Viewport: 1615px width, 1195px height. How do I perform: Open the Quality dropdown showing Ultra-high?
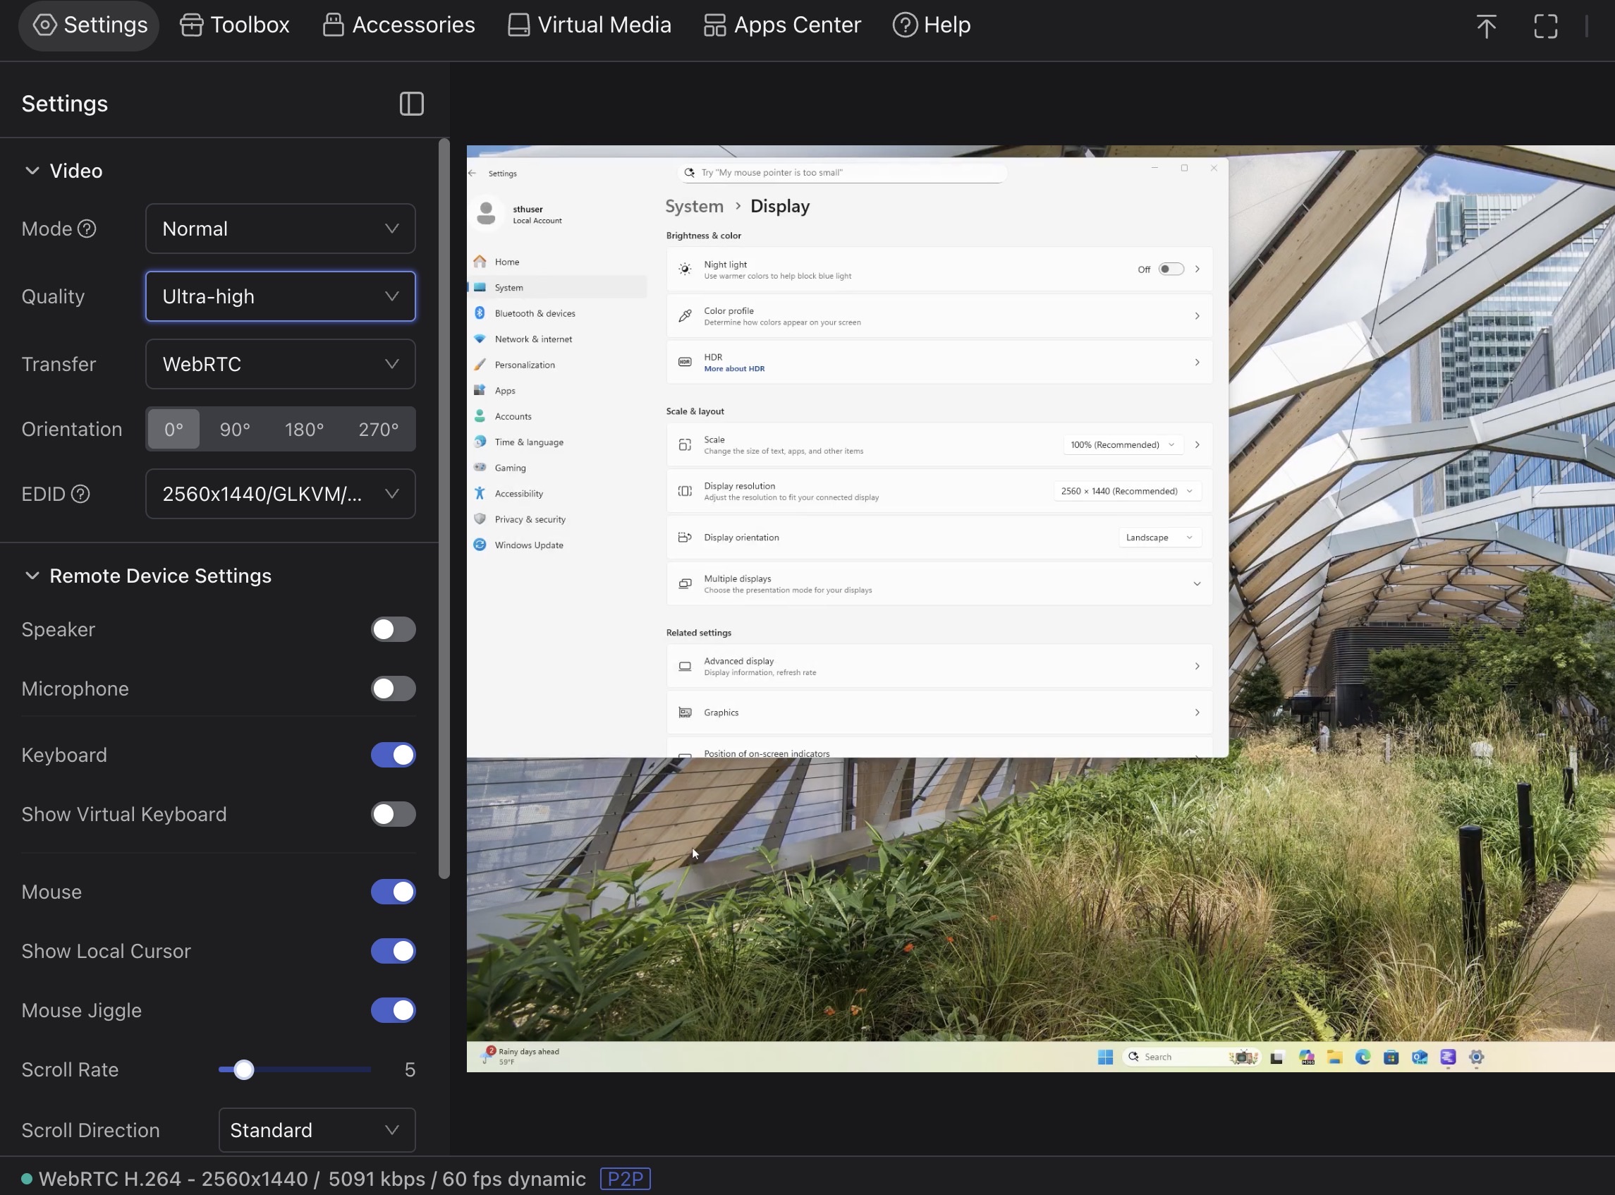click(x=280, y=296)
